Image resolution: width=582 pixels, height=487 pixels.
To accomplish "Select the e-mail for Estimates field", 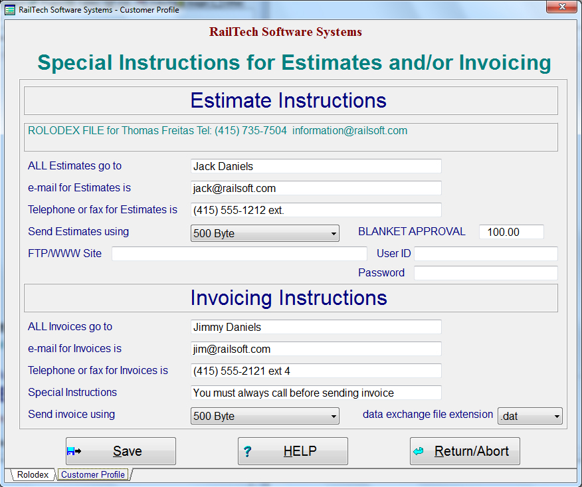I will pos(316,188).
